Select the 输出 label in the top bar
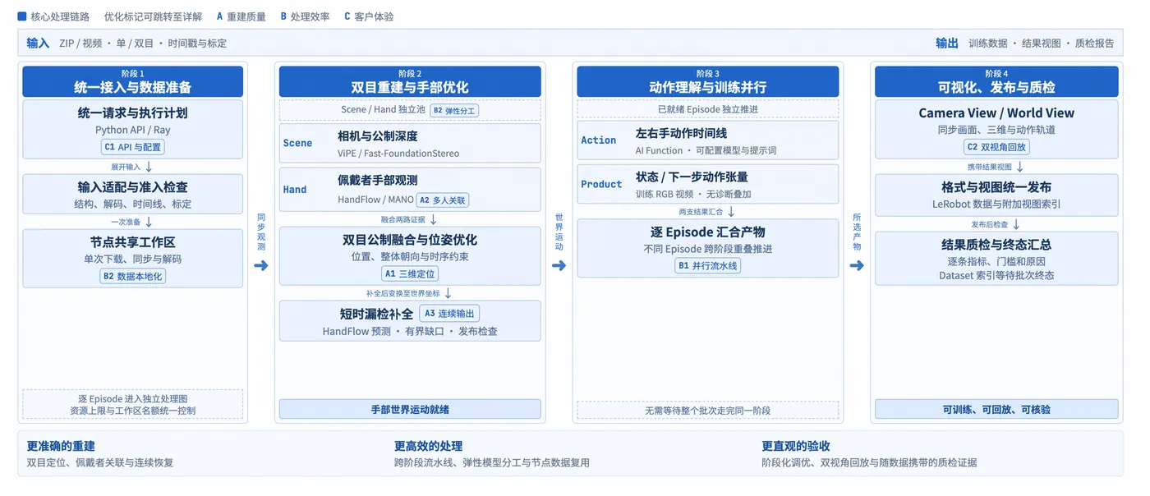Image resolution: width=1150 pixels, height=496 pixels. pos(947,43)
